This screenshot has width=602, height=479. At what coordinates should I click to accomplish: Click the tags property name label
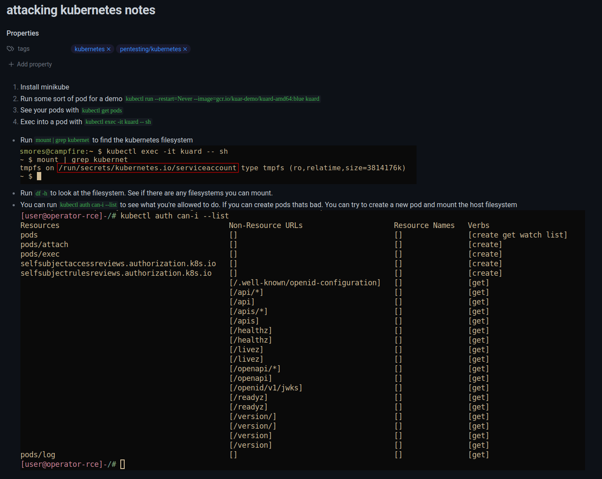pos(23,49)
